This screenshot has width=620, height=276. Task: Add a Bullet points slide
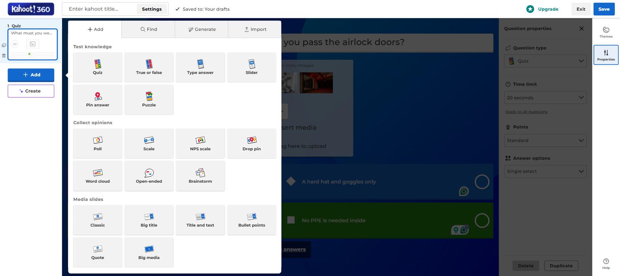pyautogui.click(x=252, y=220)
